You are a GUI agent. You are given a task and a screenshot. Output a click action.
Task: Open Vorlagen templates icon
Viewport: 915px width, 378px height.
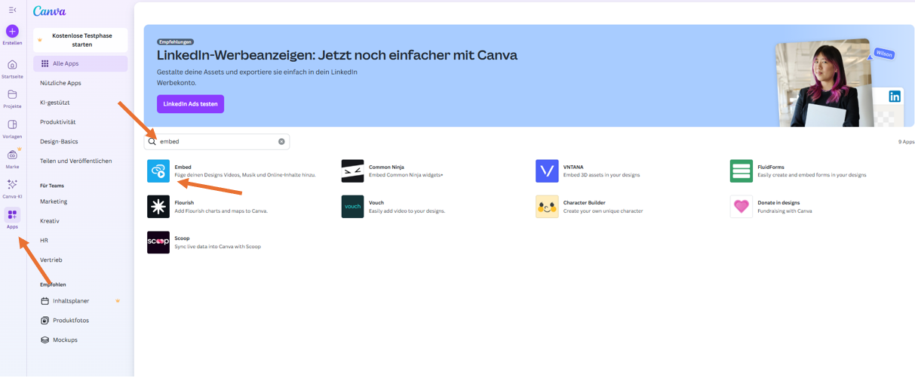click(12, 124)
